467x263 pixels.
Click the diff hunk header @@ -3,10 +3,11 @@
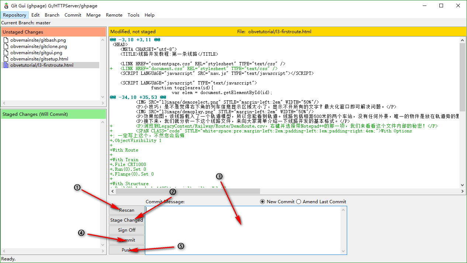pyautogui.click(x=135, y=40)
